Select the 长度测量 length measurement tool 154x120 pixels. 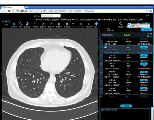click(35, 24)
